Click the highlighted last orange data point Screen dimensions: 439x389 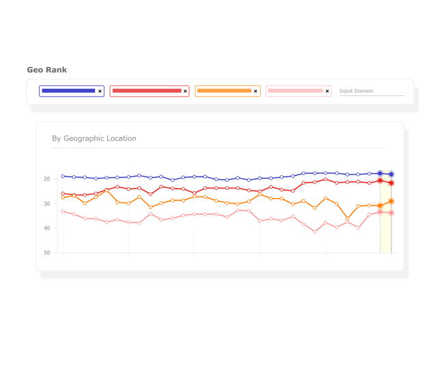[x=392, y=201]
